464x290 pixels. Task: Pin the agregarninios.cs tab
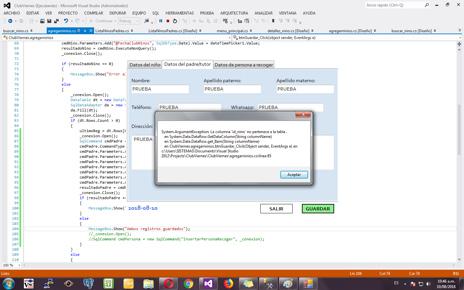click(x=85, y=31)
